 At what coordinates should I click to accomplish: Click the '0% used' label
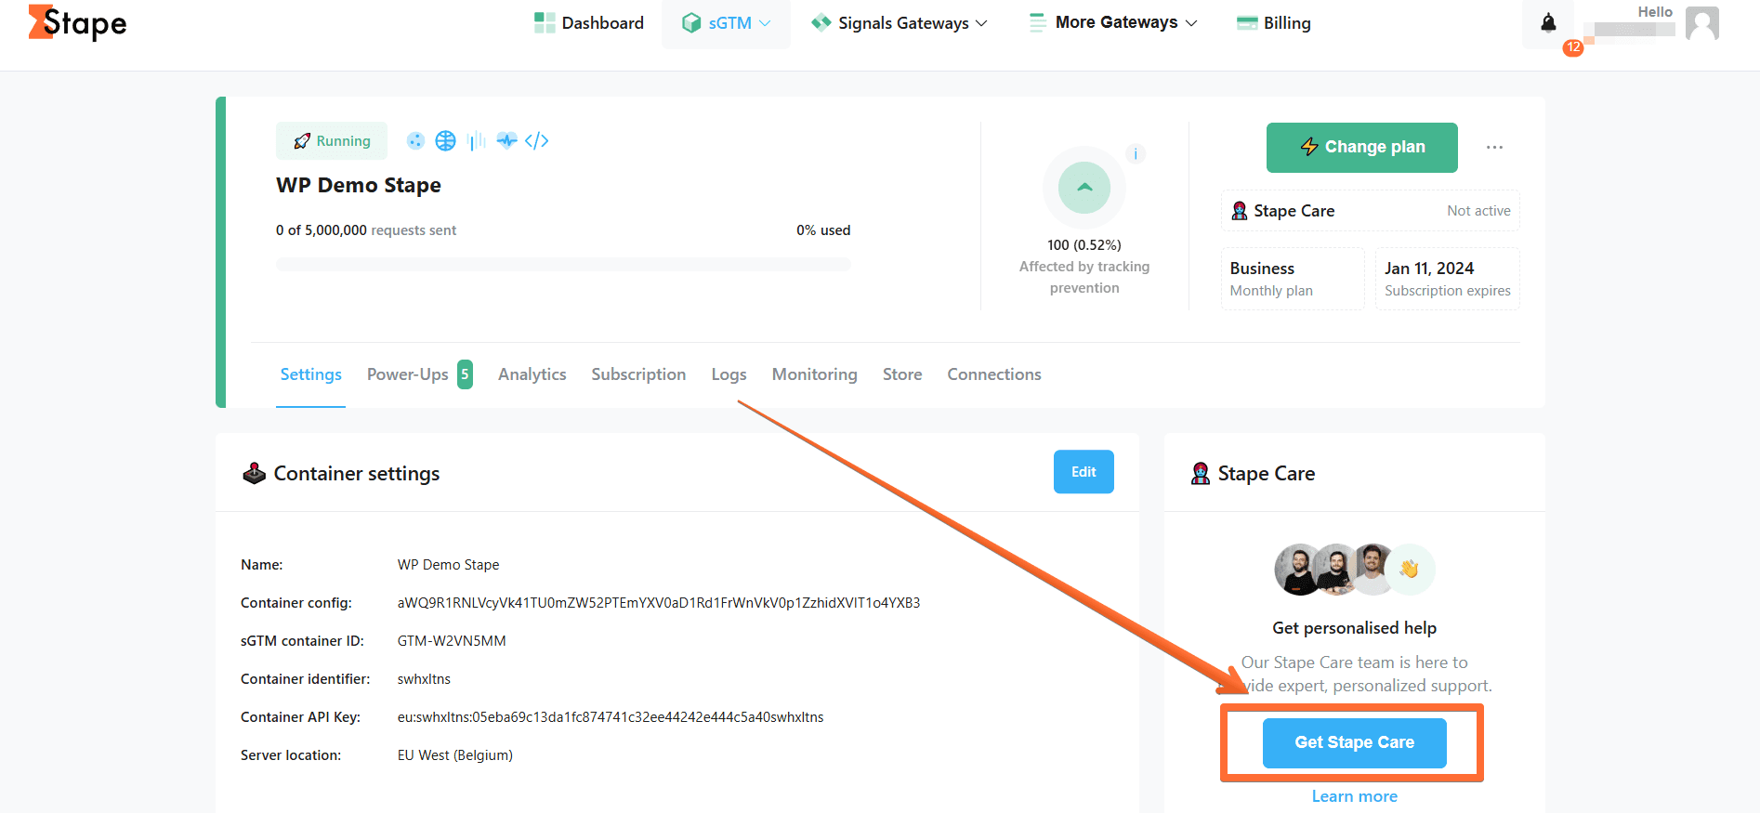[x=823, y=230]
